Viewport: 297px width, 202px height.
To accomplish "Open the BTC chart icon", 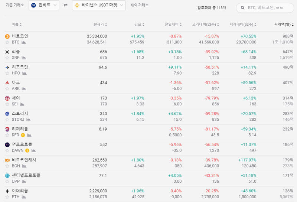I will (x=24, y=42).
